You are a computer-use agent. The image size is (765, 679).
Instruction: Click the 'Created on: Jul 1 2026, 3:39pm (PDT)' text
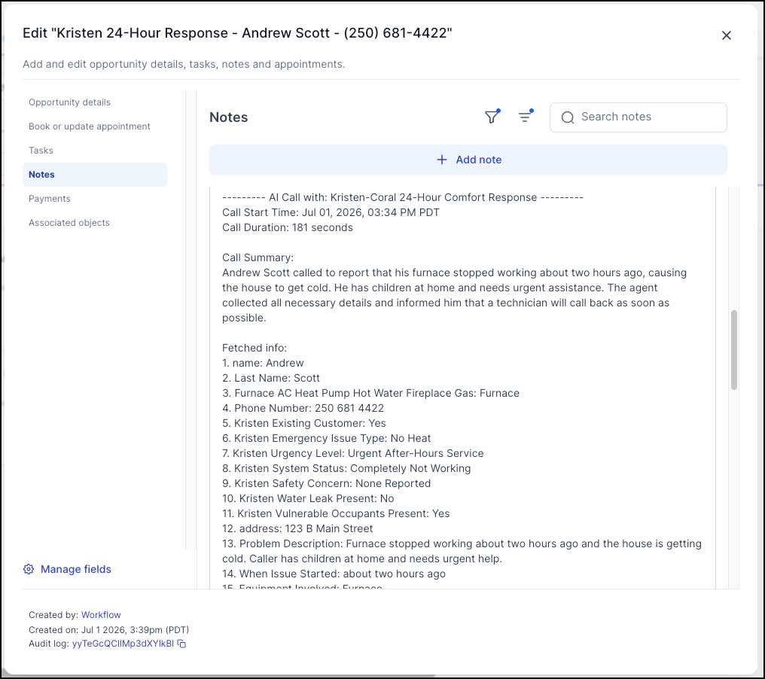[108, 630]
